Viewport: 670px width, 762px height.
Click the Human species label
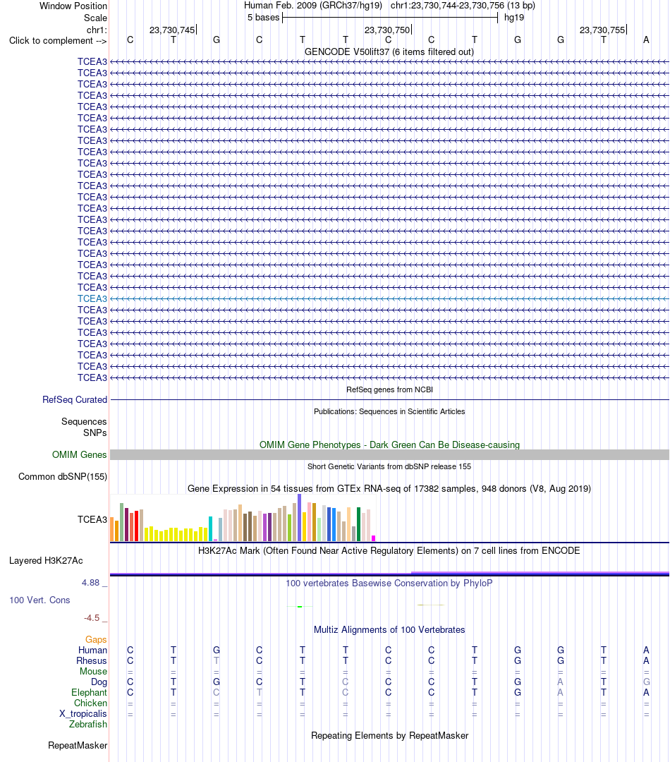pyautogui.click(x=92, y=651)
